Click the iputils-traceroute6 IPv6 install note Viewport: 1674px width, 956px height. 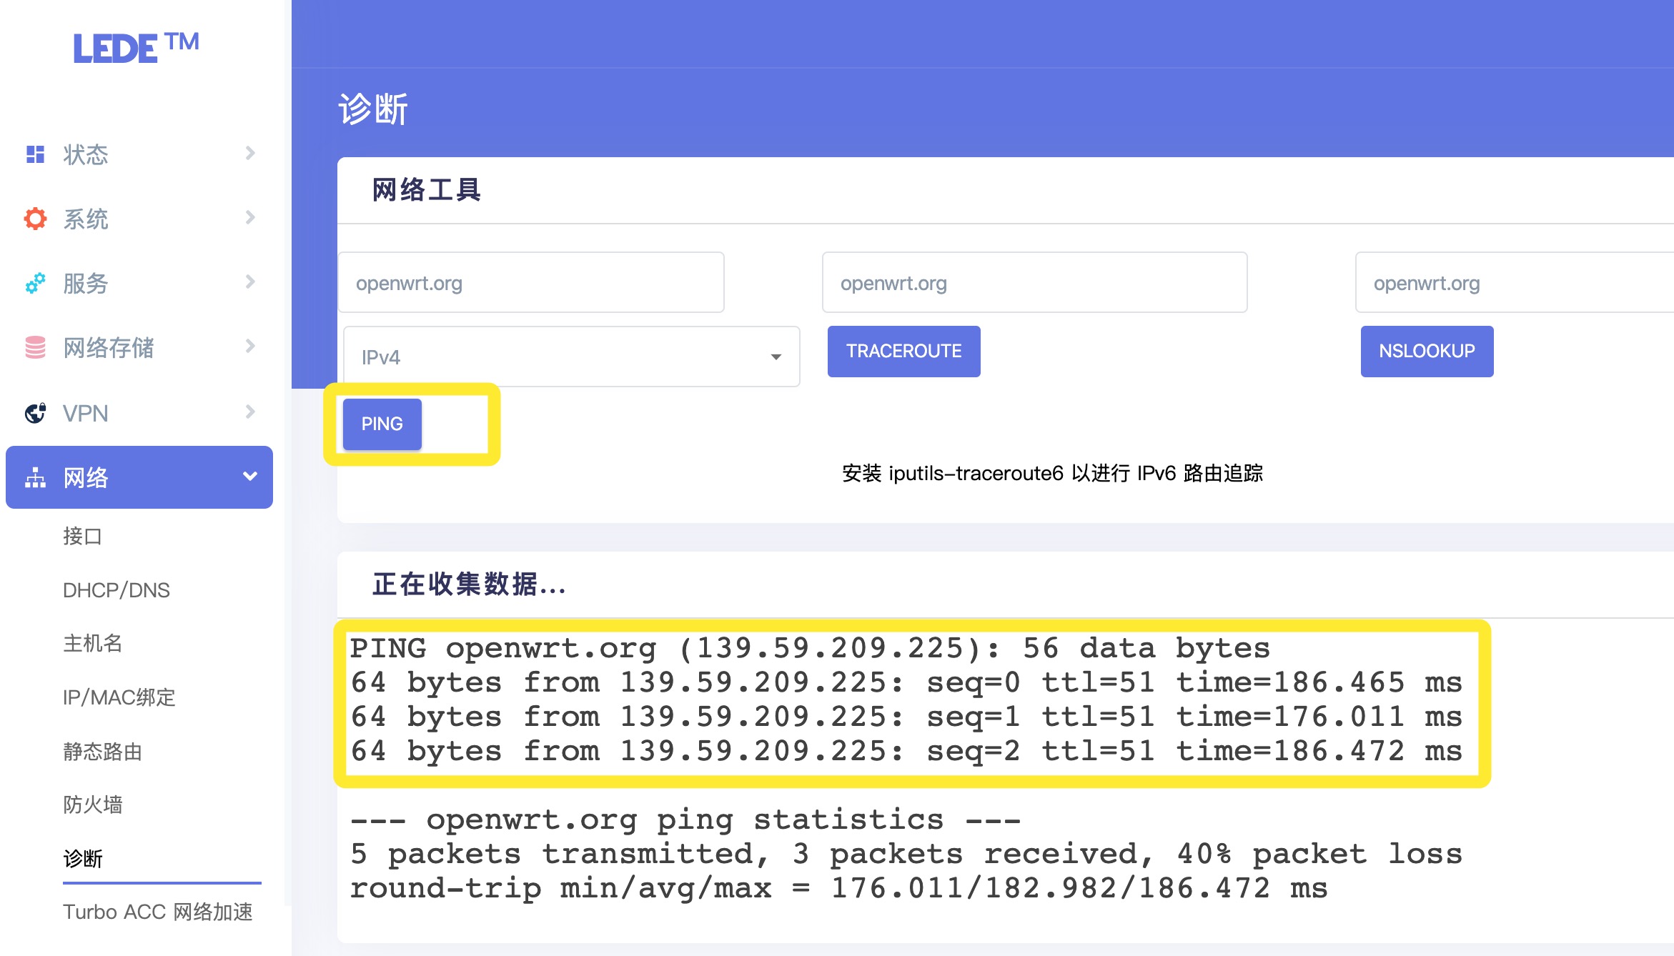coord(1053,473)
